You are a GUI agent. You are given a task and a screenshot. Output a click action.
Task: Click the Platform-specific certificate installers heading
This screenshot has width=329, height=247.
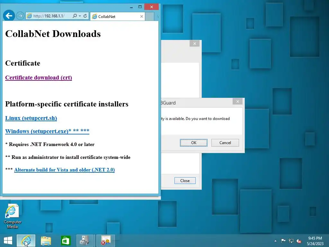click(x=67, y=104)
